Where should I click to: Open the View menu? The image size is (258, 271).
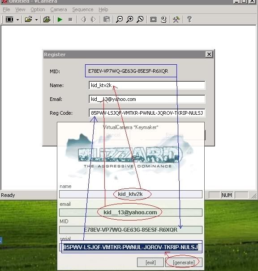pyautogui.click(x=20, y=9)
